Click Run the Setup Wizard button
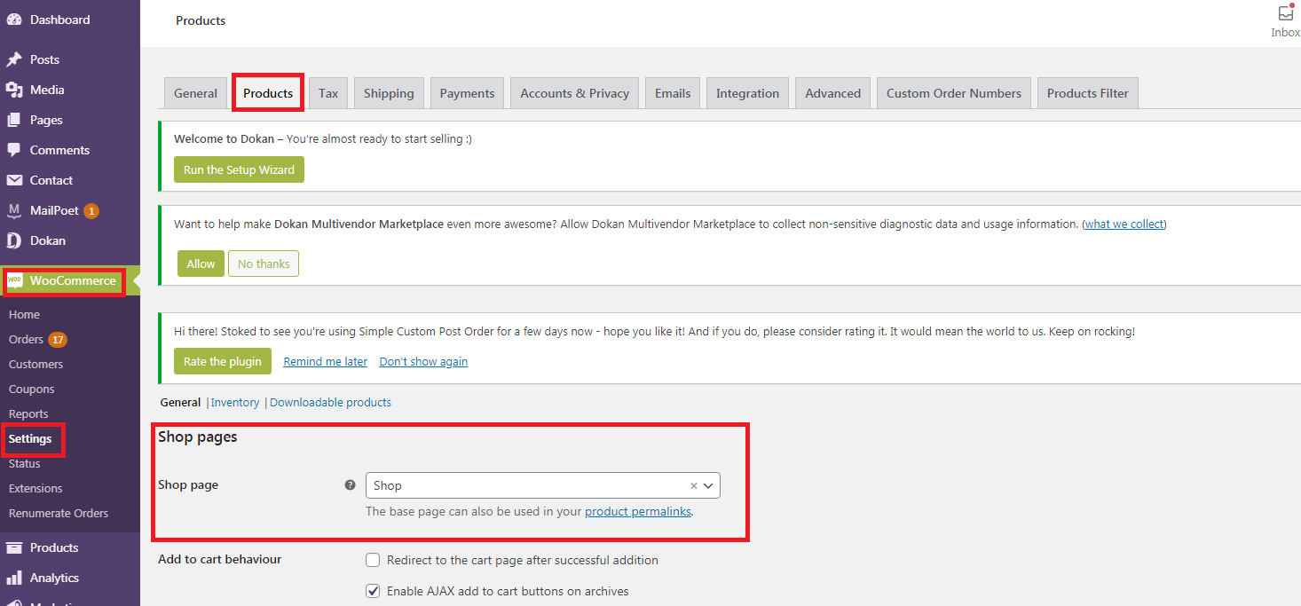The width and height of the screenshot is (1301, 606). pos(239,169)
